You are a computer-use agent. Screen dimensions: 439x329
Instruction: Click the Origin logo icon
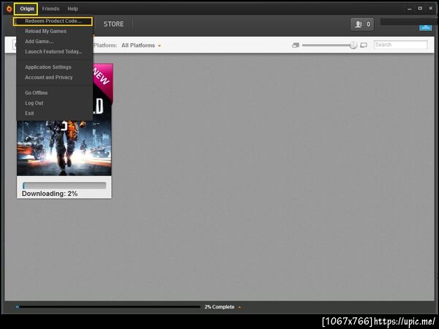pos(9,9)
